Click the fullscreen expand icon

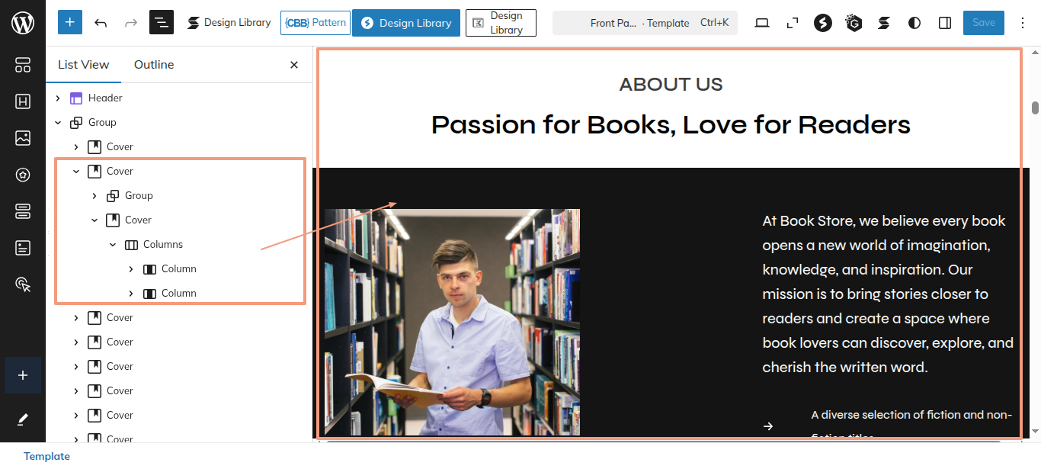pyautogui.click(x=793, y=23)
